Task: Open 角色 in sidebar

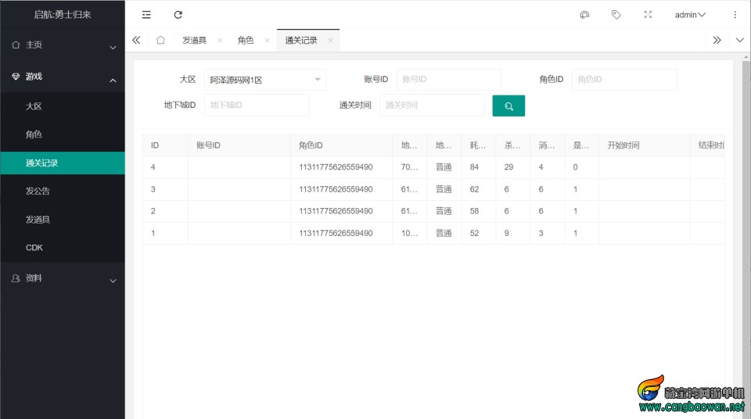Action: [x=63, y=134]
